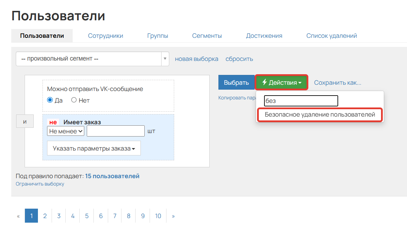The width and height of the screenshot is (407, 230).
Task: Click the сбросить link
Action: tap(239, 58)
